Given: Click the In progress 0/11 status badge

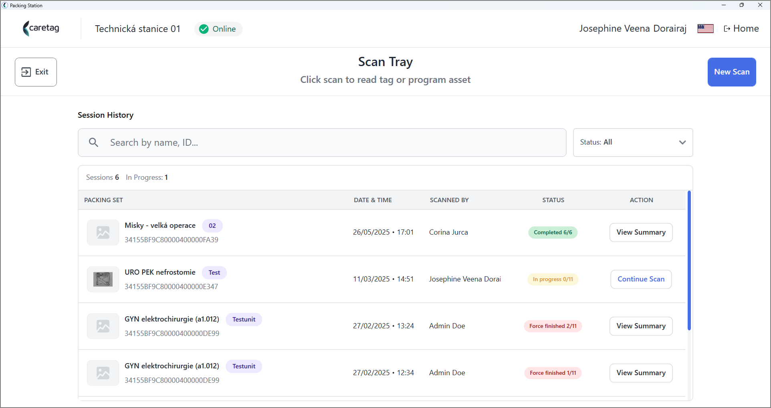Looking at the screenshot, I should (x=553, y=279).
